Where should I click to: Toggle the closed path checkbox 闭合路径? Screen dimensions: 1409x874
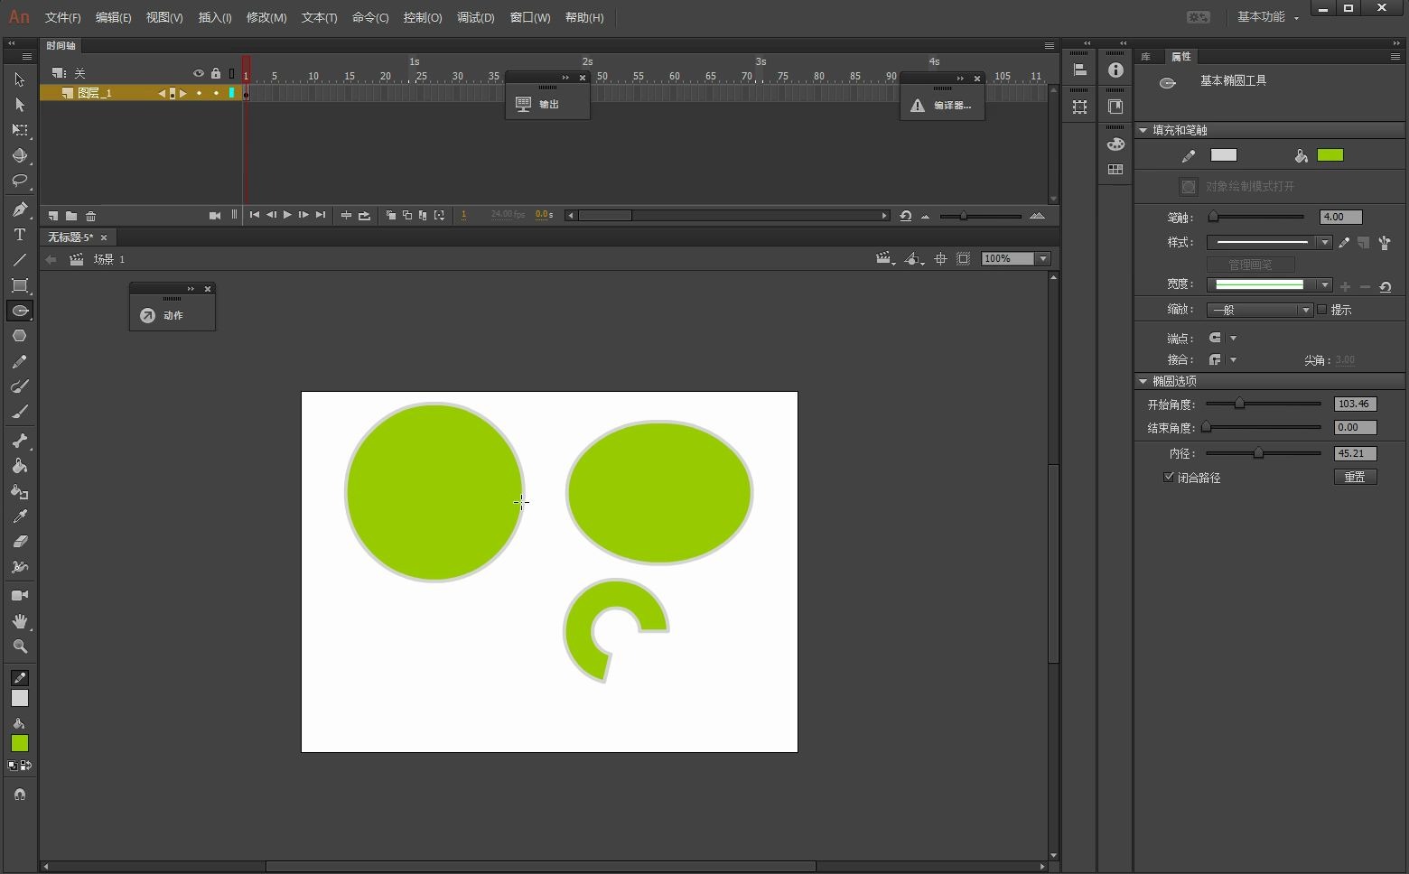(1169, 477)
